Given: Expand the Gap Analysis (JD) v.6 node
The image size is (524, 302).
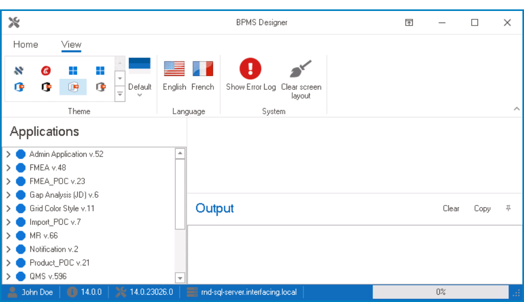Looking at the screenshot, I should point(9,195).
